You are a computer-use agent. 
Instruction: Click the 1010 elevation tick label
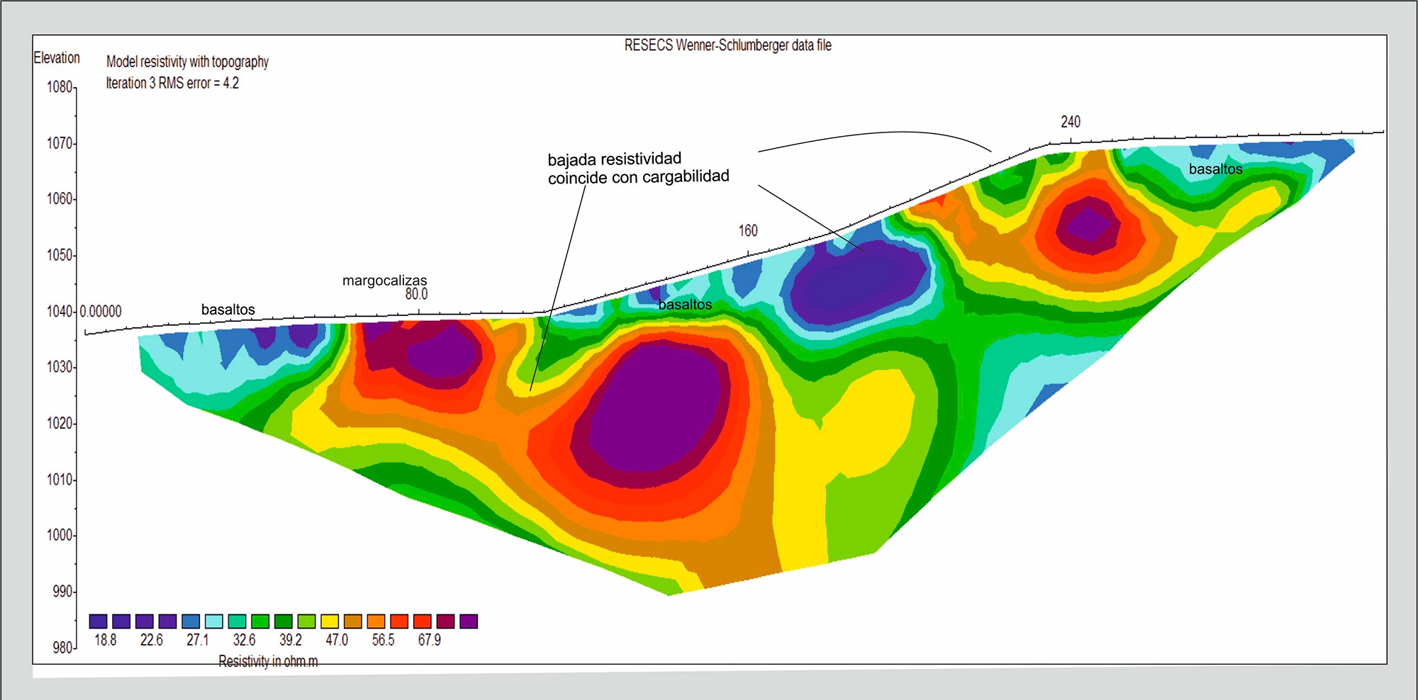pos(60,480)
